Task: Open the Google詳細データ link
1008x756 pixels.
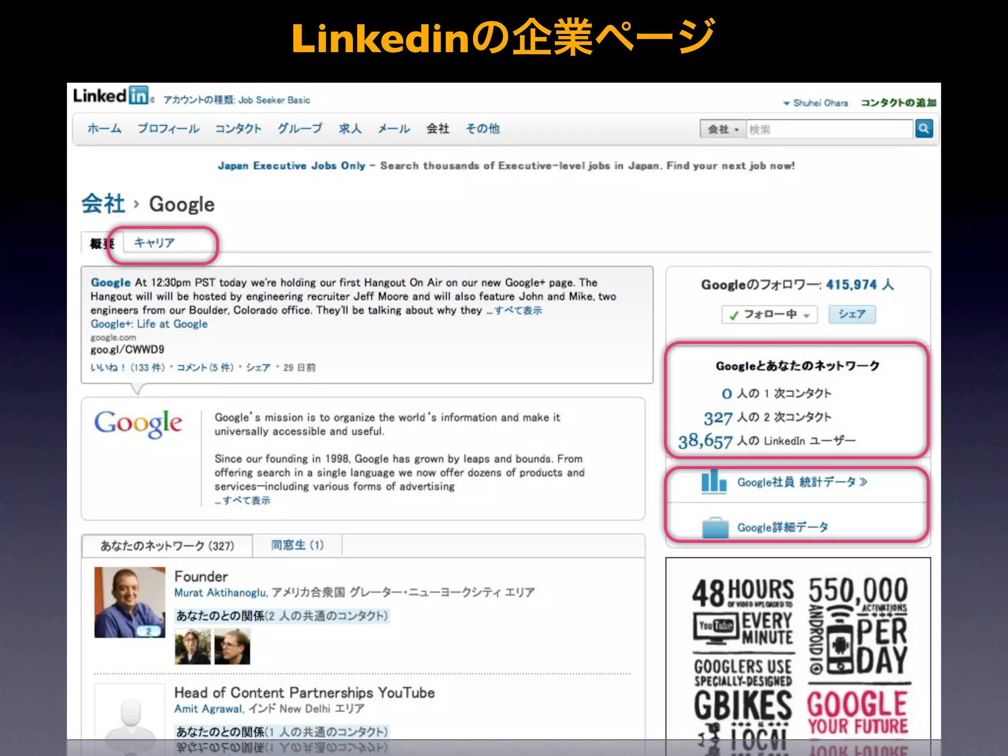Action: 783,528
